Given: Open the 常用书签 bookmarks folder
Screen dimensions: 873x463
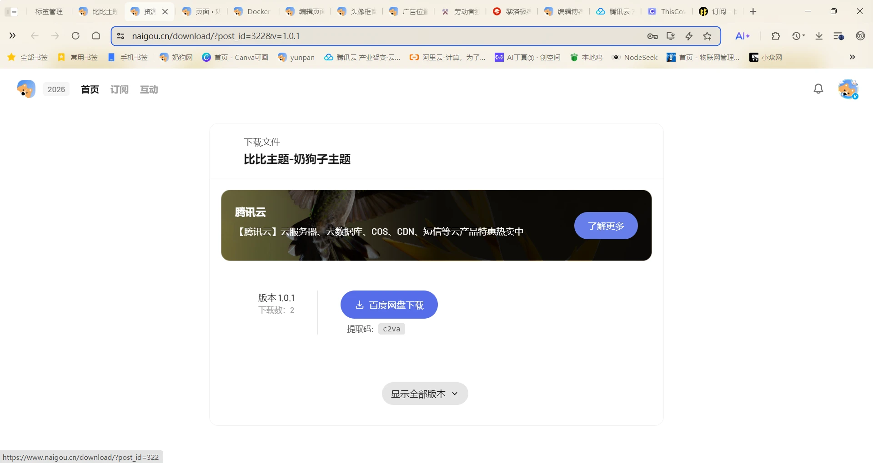Looking at the screenshot, I should coord(78,57).
